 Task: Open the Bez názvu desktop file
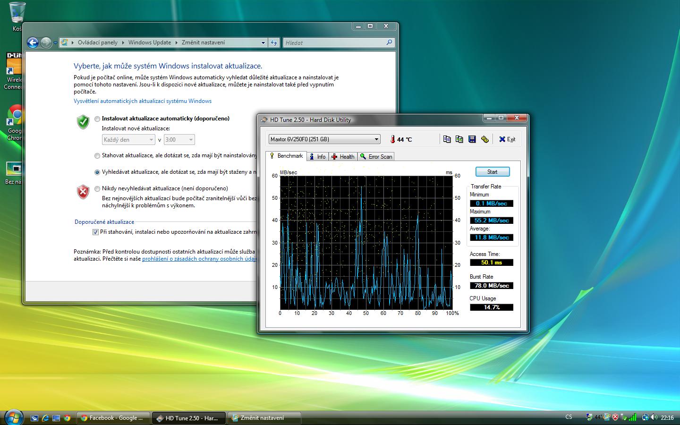(x=14, y=173)
